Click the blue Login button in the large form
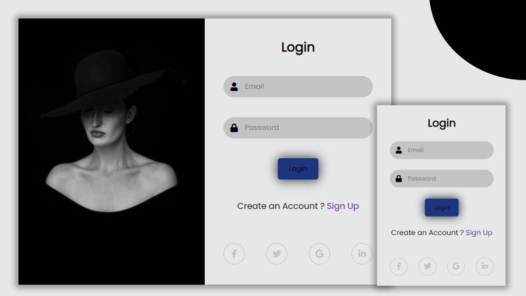 point(298,169)
